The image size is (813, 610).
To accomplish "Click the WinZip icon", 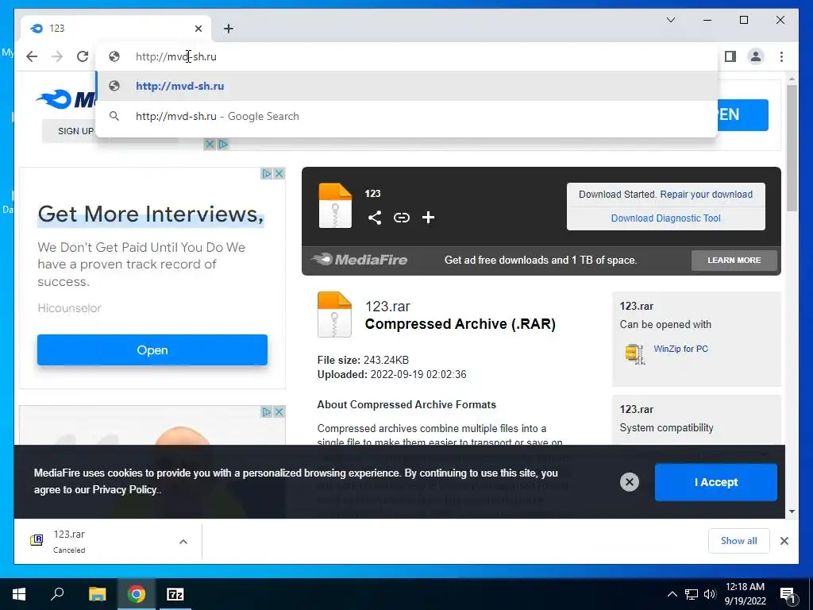I will 635,353.
